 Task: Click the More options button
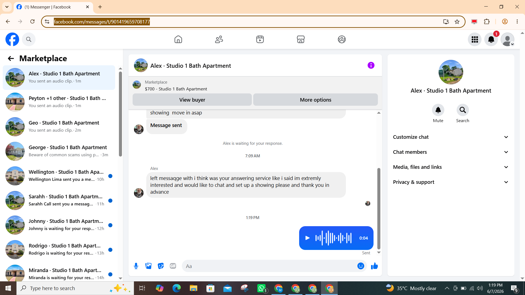316,100
